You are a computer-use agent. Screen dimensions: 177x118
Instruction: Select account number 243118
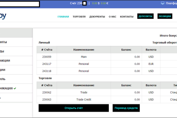click(x=47, y=71)
